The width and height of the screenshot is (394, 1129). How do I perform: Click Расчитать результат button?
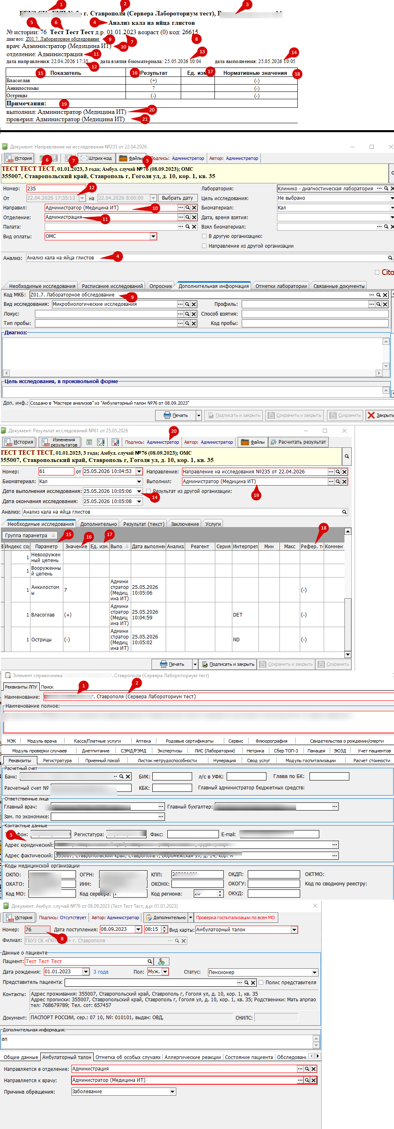(298, 442)
